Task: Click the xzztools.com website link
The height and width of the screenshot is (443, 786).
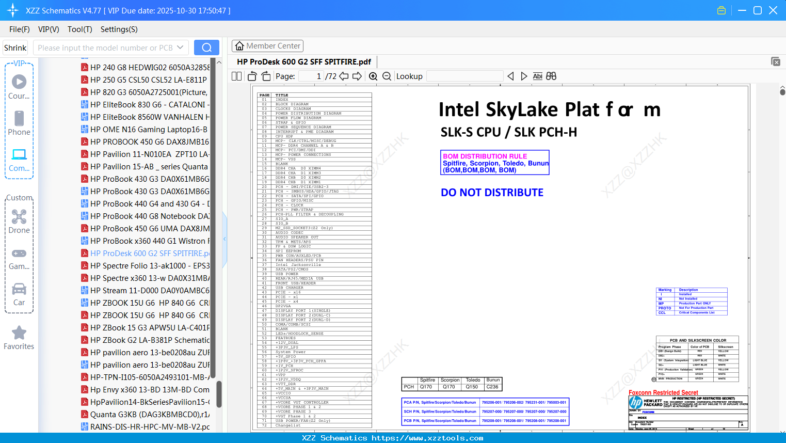Action: point(427,438)
